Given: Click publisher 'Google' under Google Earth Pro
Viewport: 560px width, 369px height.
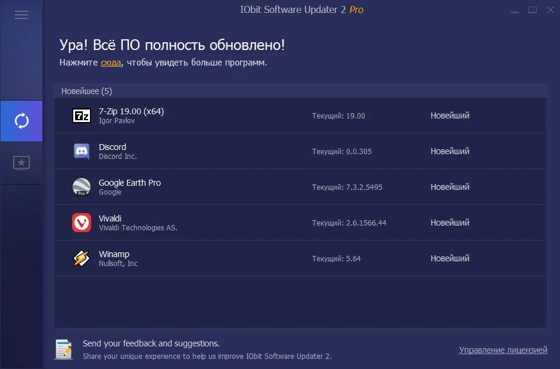Looking at the screenshot, I should pyautogui.click(x=110, y=192).
